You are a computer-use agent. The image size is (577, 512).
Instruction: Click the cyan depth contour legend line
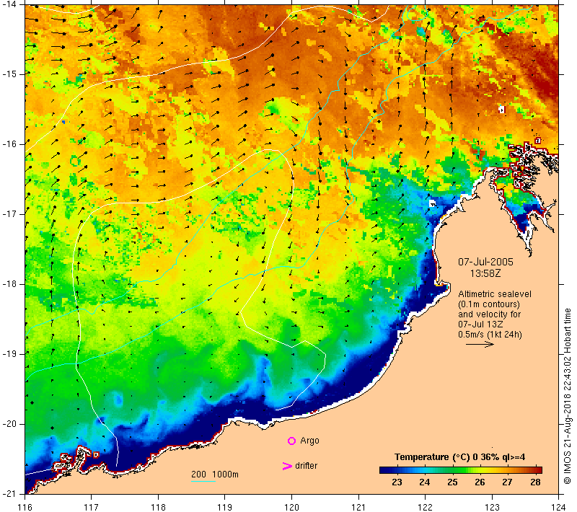[203, 481]
